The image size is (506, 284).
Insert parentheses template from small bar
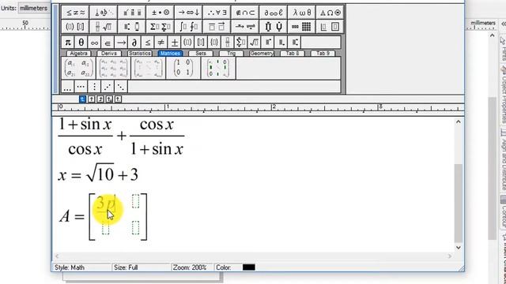(187, 42)
